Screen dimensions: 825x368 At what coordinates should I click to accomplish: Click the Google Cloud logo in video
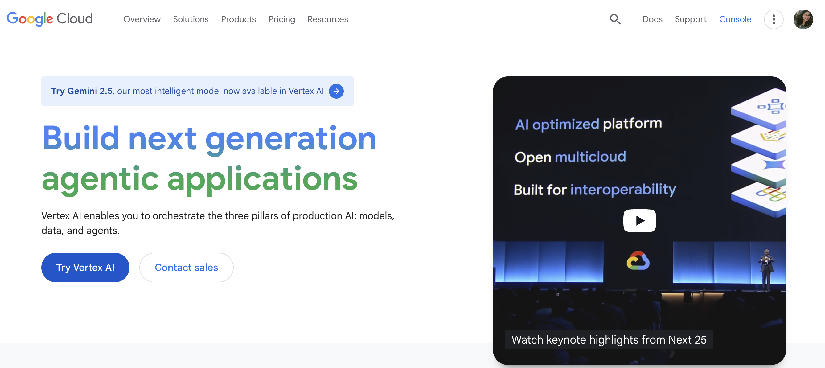[638, 261]
